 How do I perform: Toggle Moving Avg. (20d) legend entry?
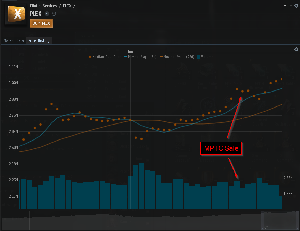(177, 57)
